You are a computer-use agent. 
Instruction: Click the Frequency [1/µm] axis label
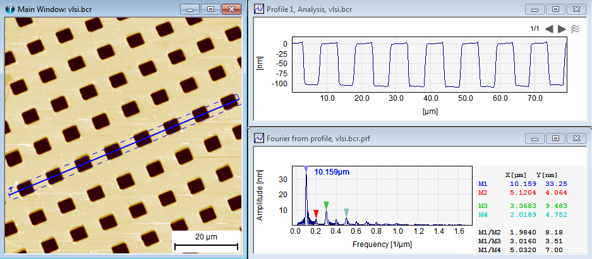tap(382, 245)
